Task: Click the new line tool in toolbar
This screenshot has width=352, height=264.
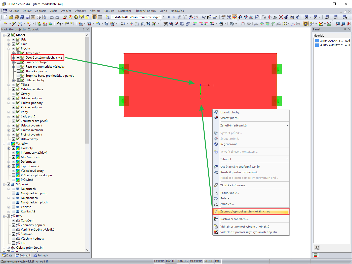Action: coord(14,24)
